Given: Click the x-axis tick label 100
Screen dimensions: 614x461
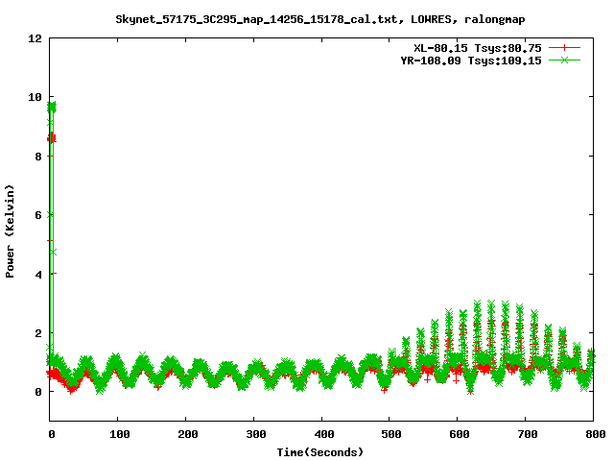Looking at the screenshot, I should tap(119, 434).
